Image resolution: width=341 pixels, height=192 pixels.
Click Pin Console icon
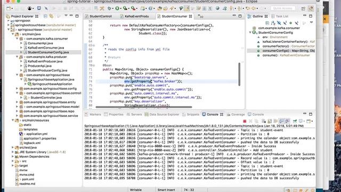(295, 121)
